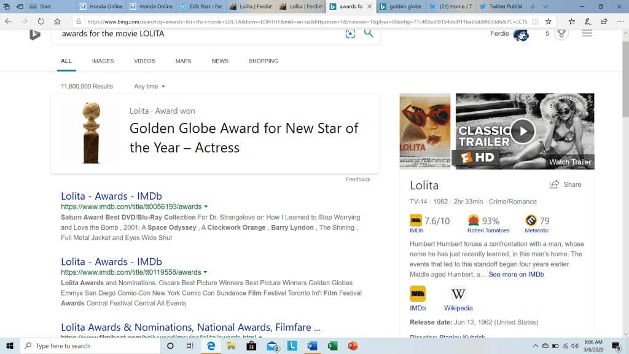Expand the 'Any time' date filter
Image resolution: width=629 pixels, height=354 pixels.
click(x=150, y=87)
